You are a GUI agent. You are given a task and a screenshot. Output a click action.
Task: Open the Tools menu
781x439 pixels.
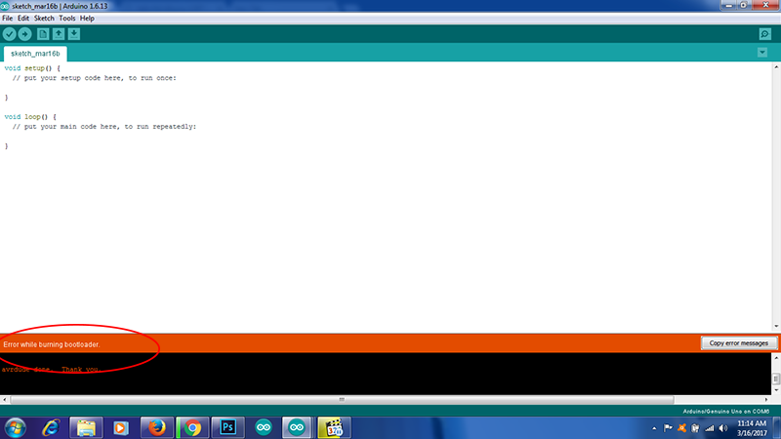tap(67, 19)
